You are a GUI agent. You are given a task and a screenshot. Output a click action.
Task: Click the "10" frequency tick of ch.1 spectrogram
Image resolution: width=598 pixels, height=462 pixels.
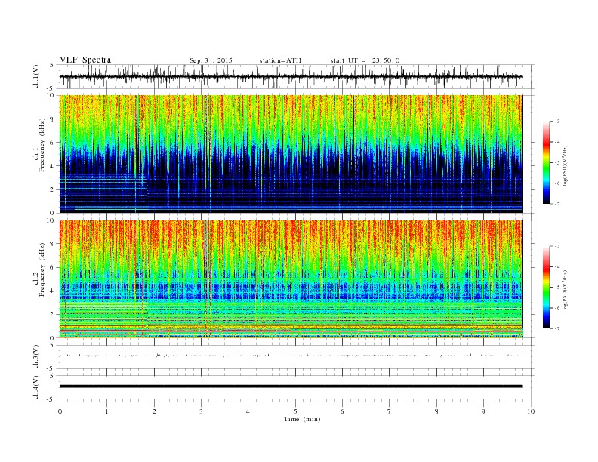pos(51,95)
